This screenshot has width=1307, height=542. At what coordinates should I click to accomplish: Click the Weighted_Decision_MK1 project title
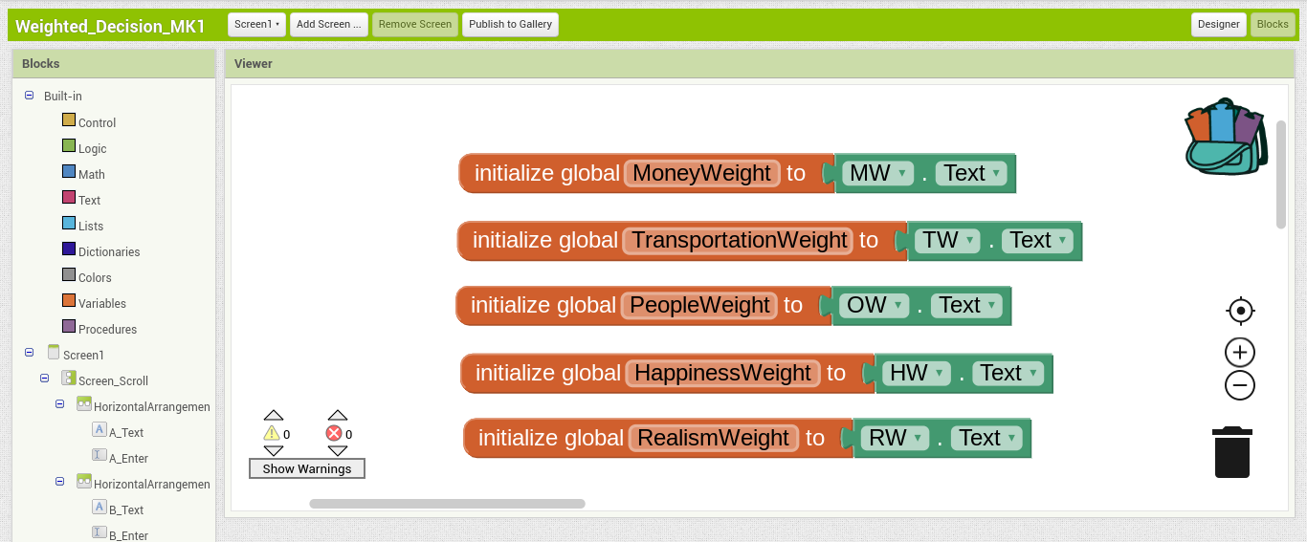(110, 26)
